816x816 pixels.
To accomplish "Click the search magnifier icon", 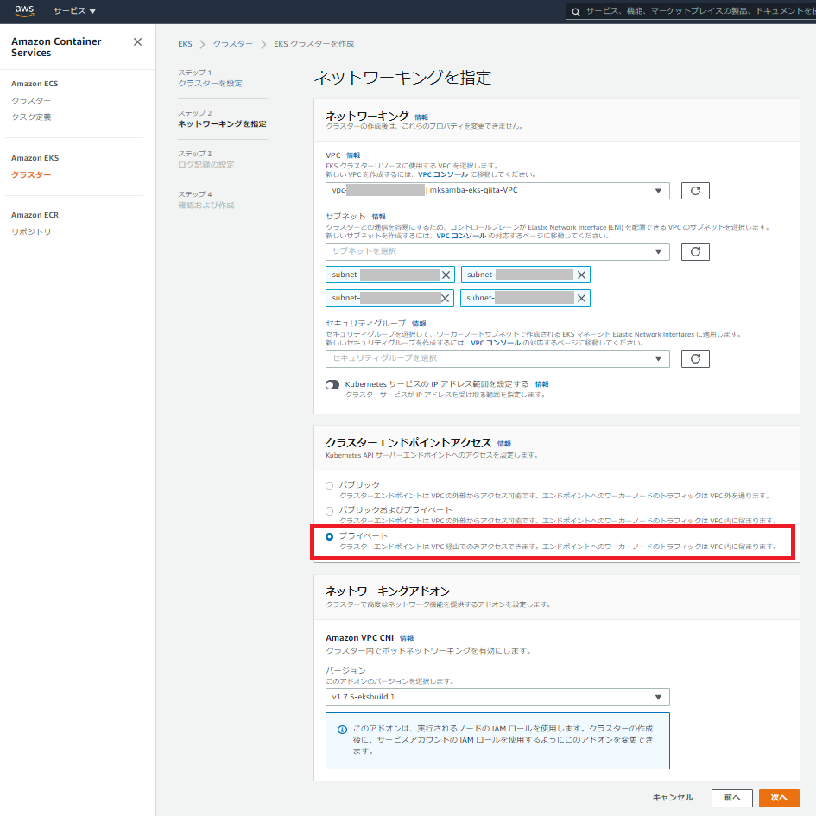I will (x=576, y=11).
